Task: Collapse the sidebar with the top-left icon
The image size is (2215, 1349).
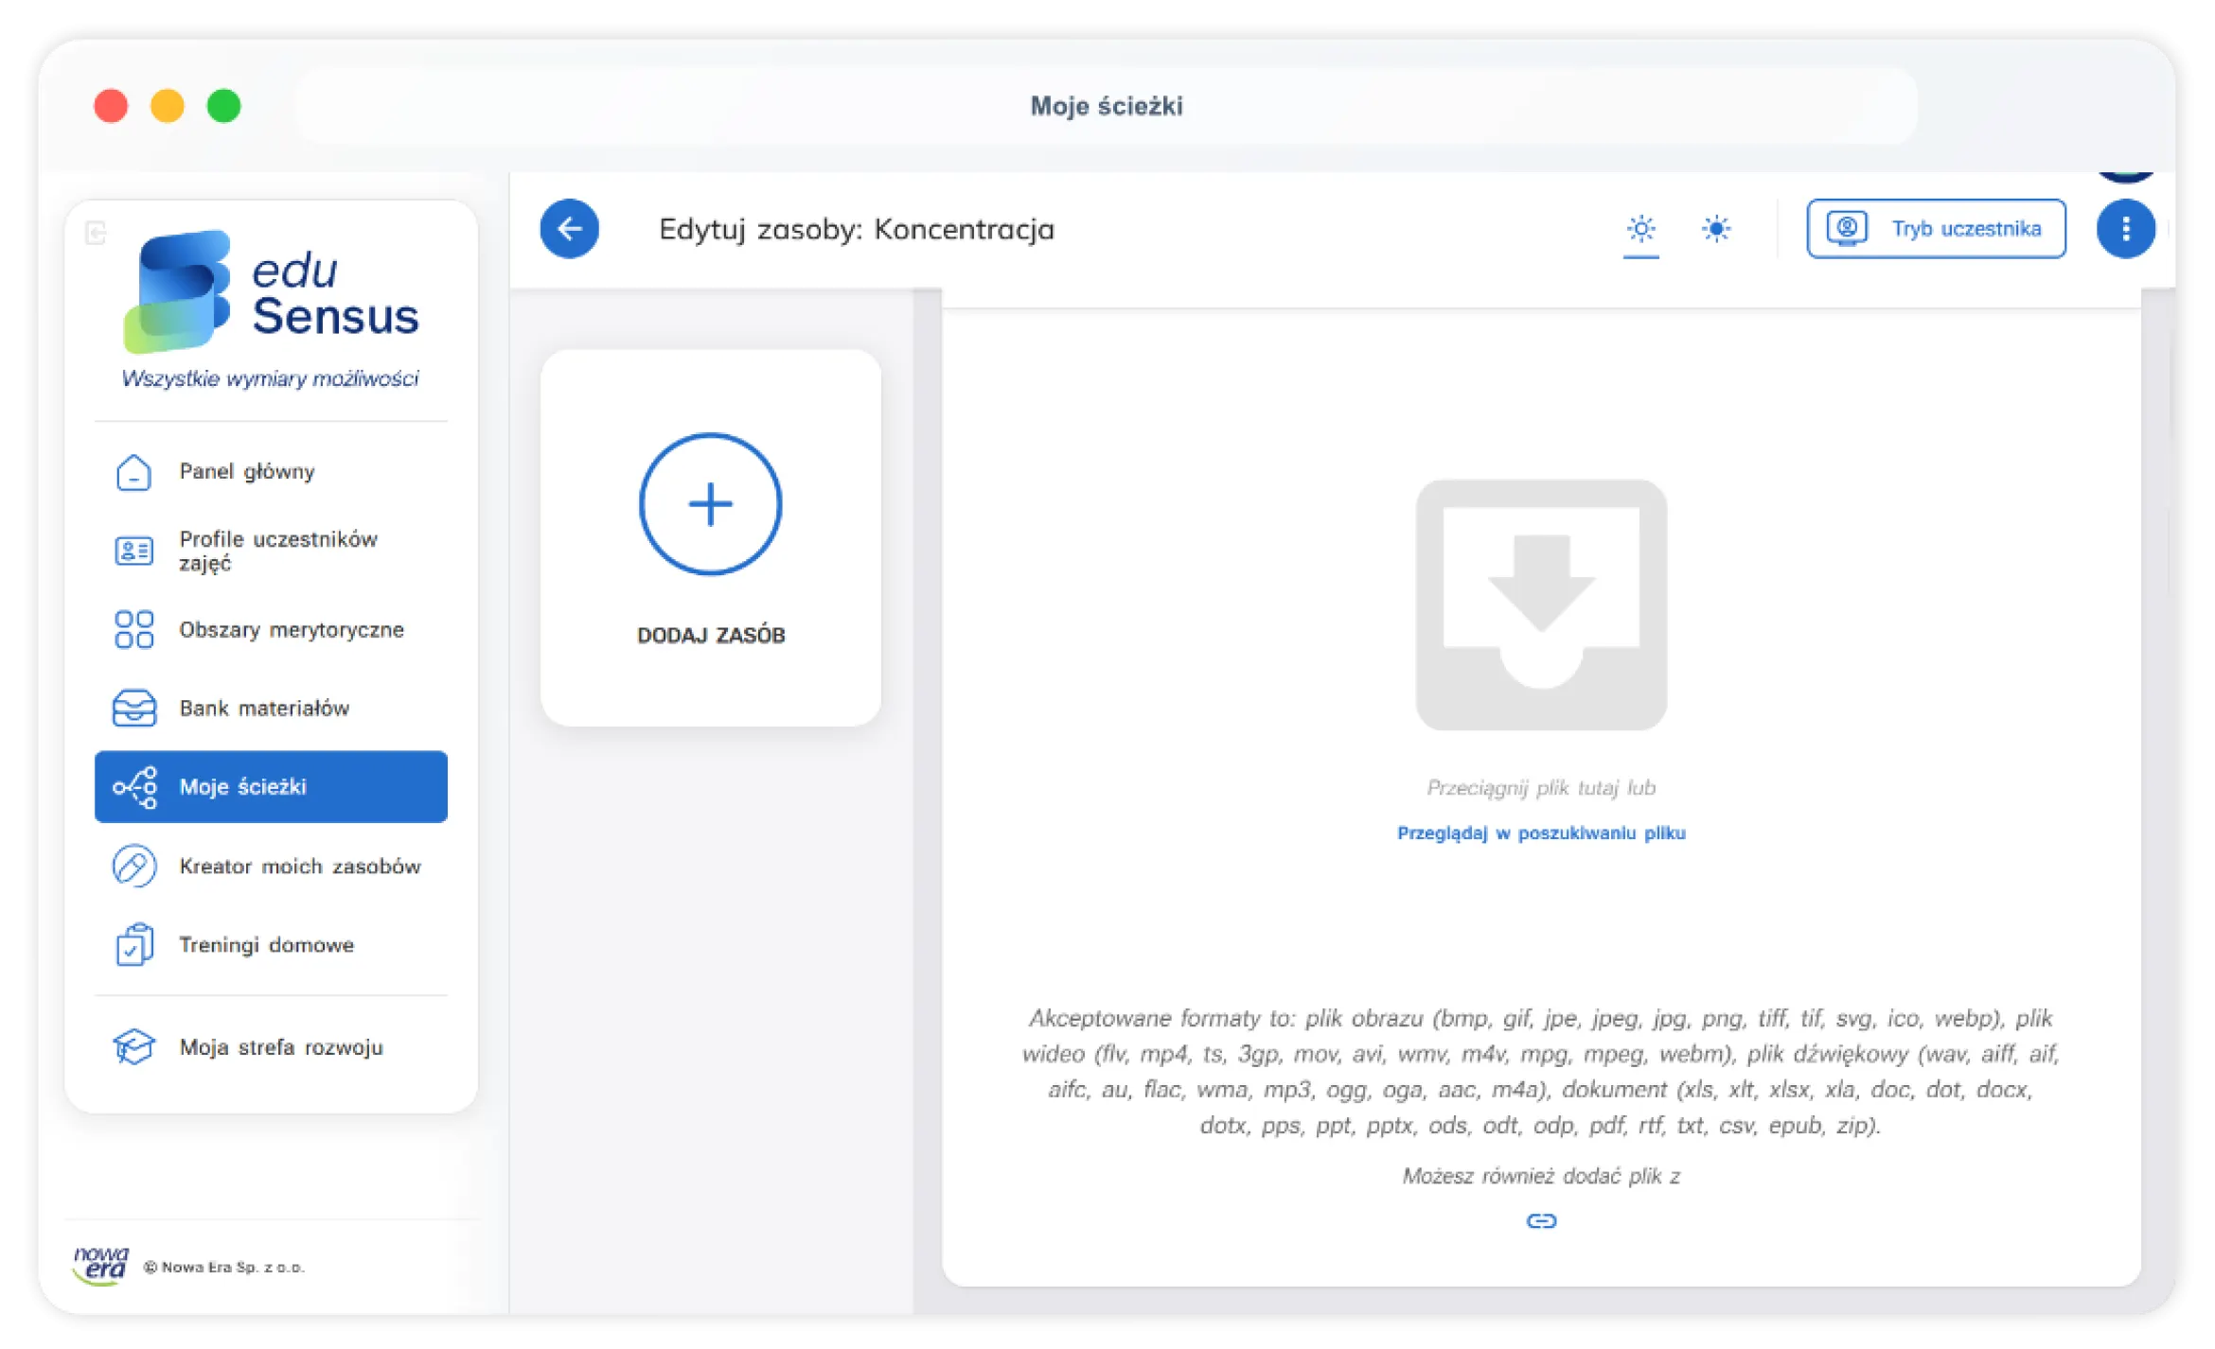Action: click(x=96, y=233)
